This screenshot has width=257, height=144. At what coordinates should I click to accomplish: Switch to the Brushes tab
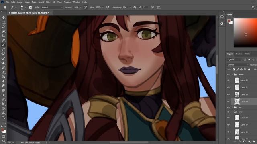click(x=239, y=54)
